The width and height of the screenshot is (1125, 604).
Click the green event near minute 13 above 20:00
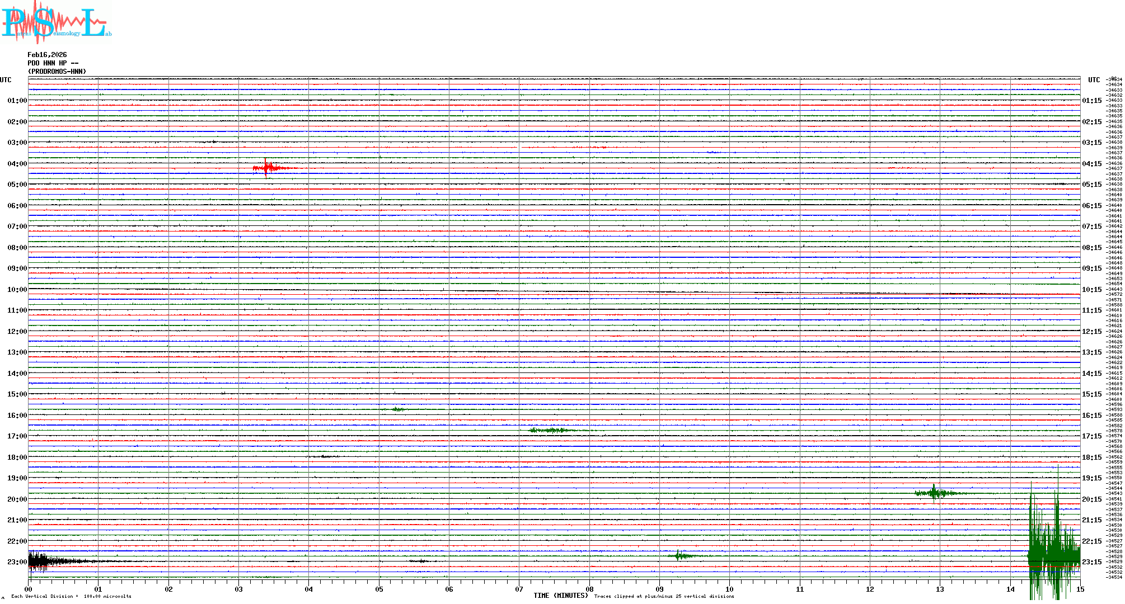pos(934,493)
